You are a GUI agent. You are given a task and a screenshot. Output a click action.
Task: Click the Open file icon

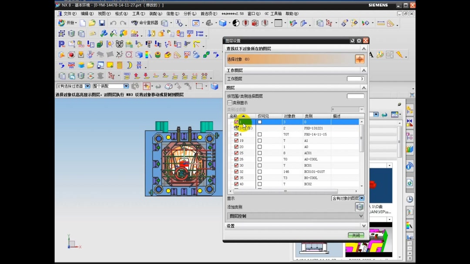[93, 23]
